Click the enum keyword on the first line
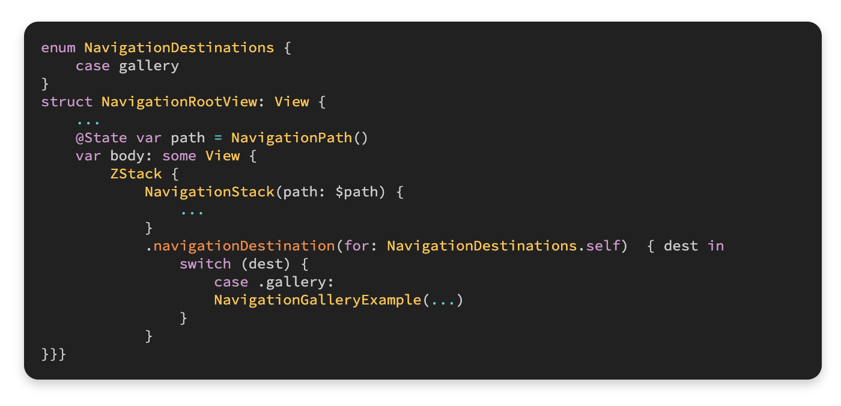 58,47
